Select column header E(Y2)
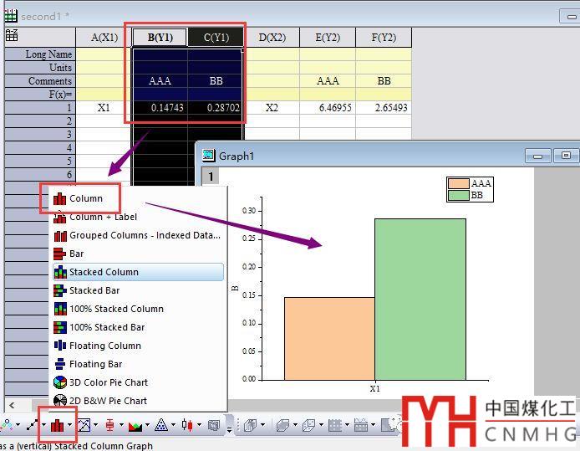 click(x=328, y=38)
